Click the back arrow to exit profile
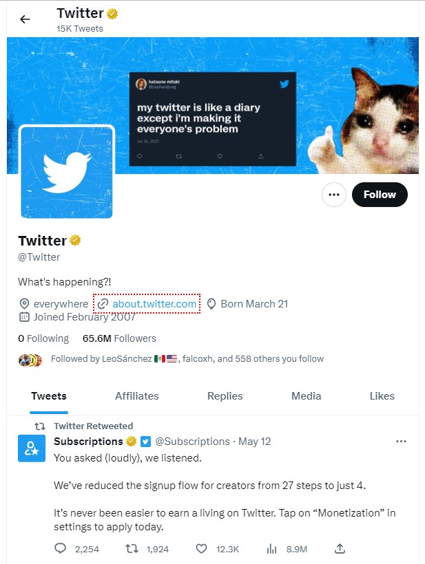 (x=25, y=19)
